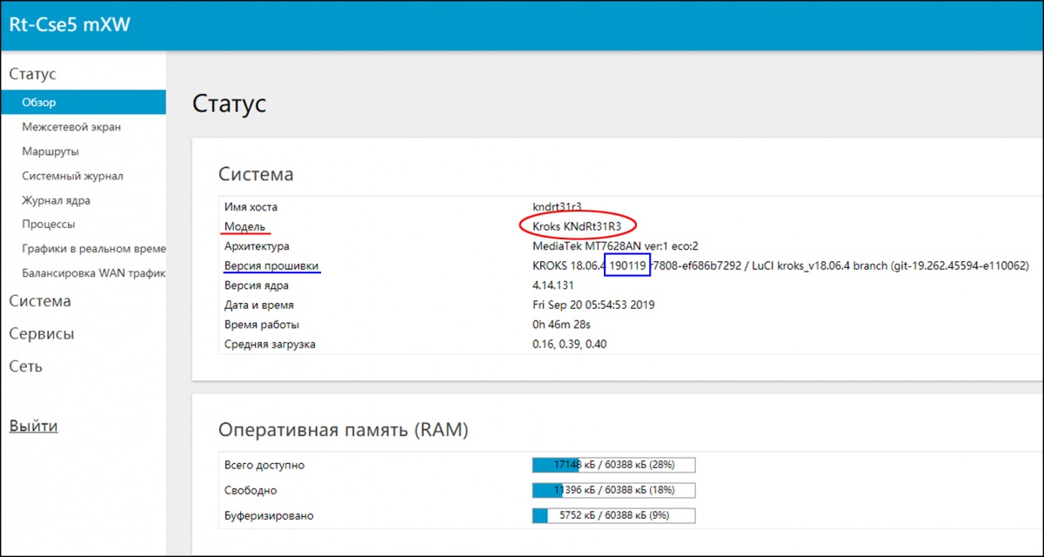Open Графики в реальном времени
Image resolution: width=1044 pixels, height=557 pixels.
pos(92,249)
